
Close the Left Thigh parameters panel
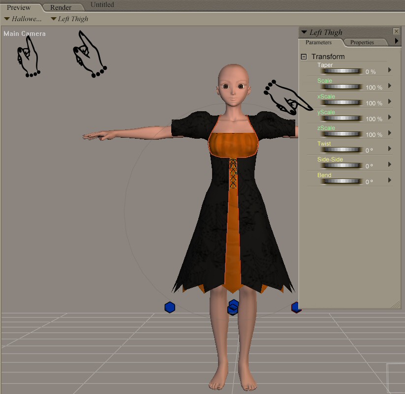tap(396, 31)
